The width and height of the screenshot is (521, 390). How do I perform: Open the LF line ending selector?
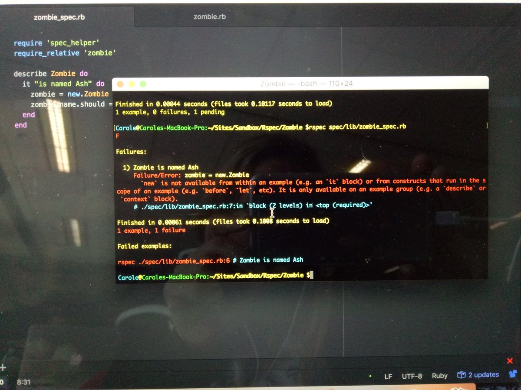[388, 376]
